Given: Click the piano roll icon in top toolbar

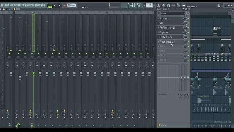Looking at the screenshot, I should (x=163, y=5).
